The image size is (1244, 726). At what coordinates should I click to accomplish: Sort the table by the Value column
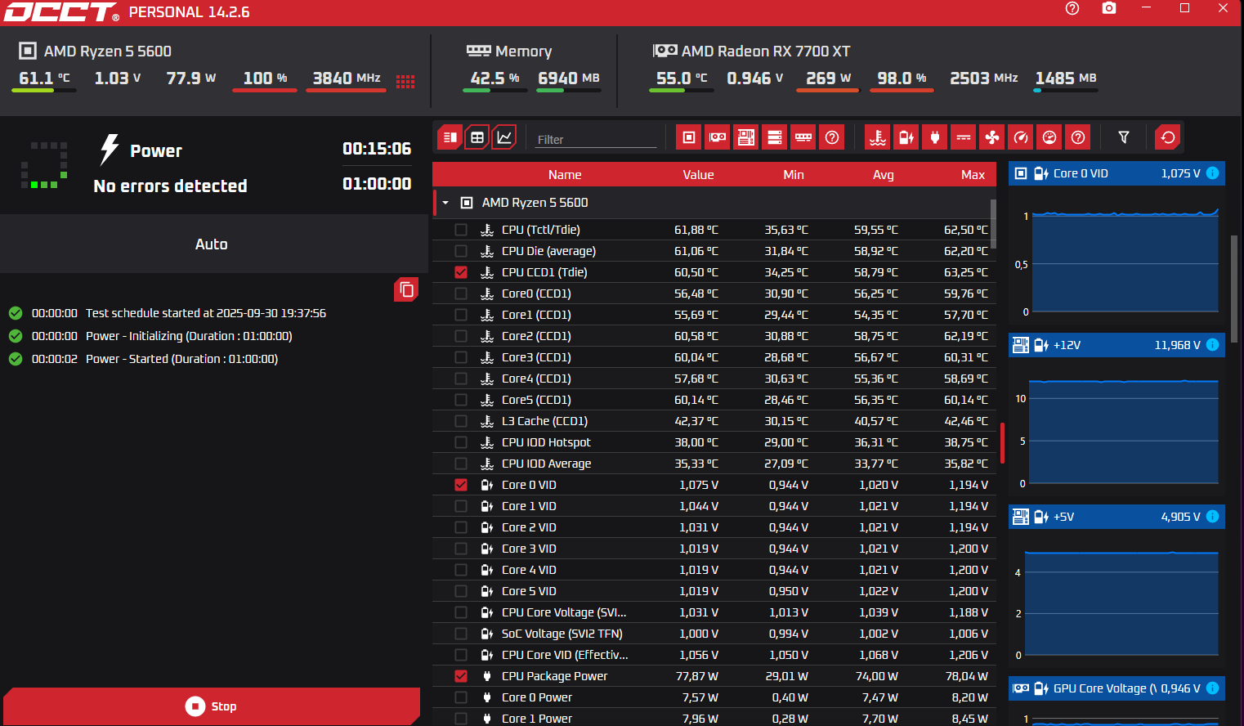click(698, 175)
